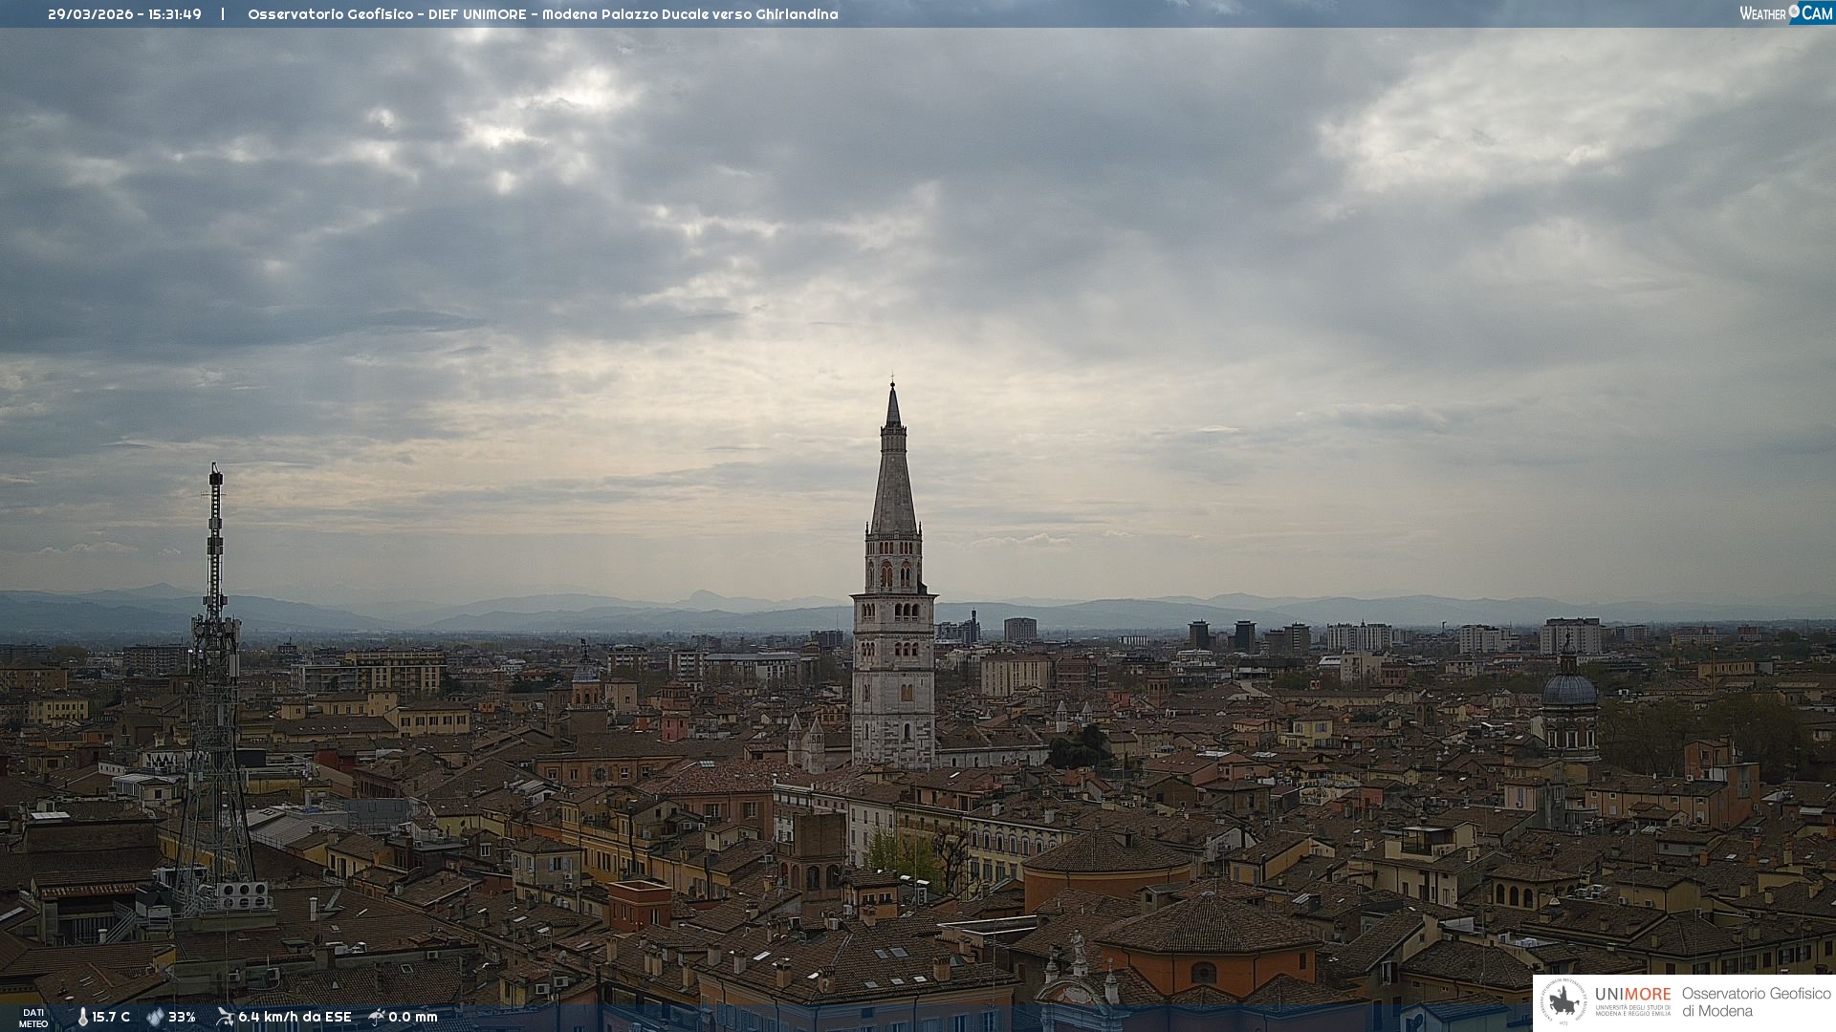Click the UNIMORE red and grey wordmark
Image resolution: width=1836 pixels, height=1032 pixels.
(1632, 994)
